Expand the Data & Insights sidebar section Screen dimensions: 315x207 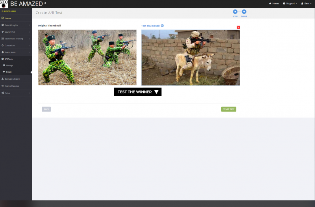16,25
